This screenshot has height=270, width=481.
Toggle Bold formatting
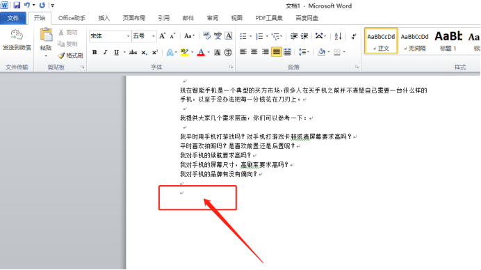(95, 52)
